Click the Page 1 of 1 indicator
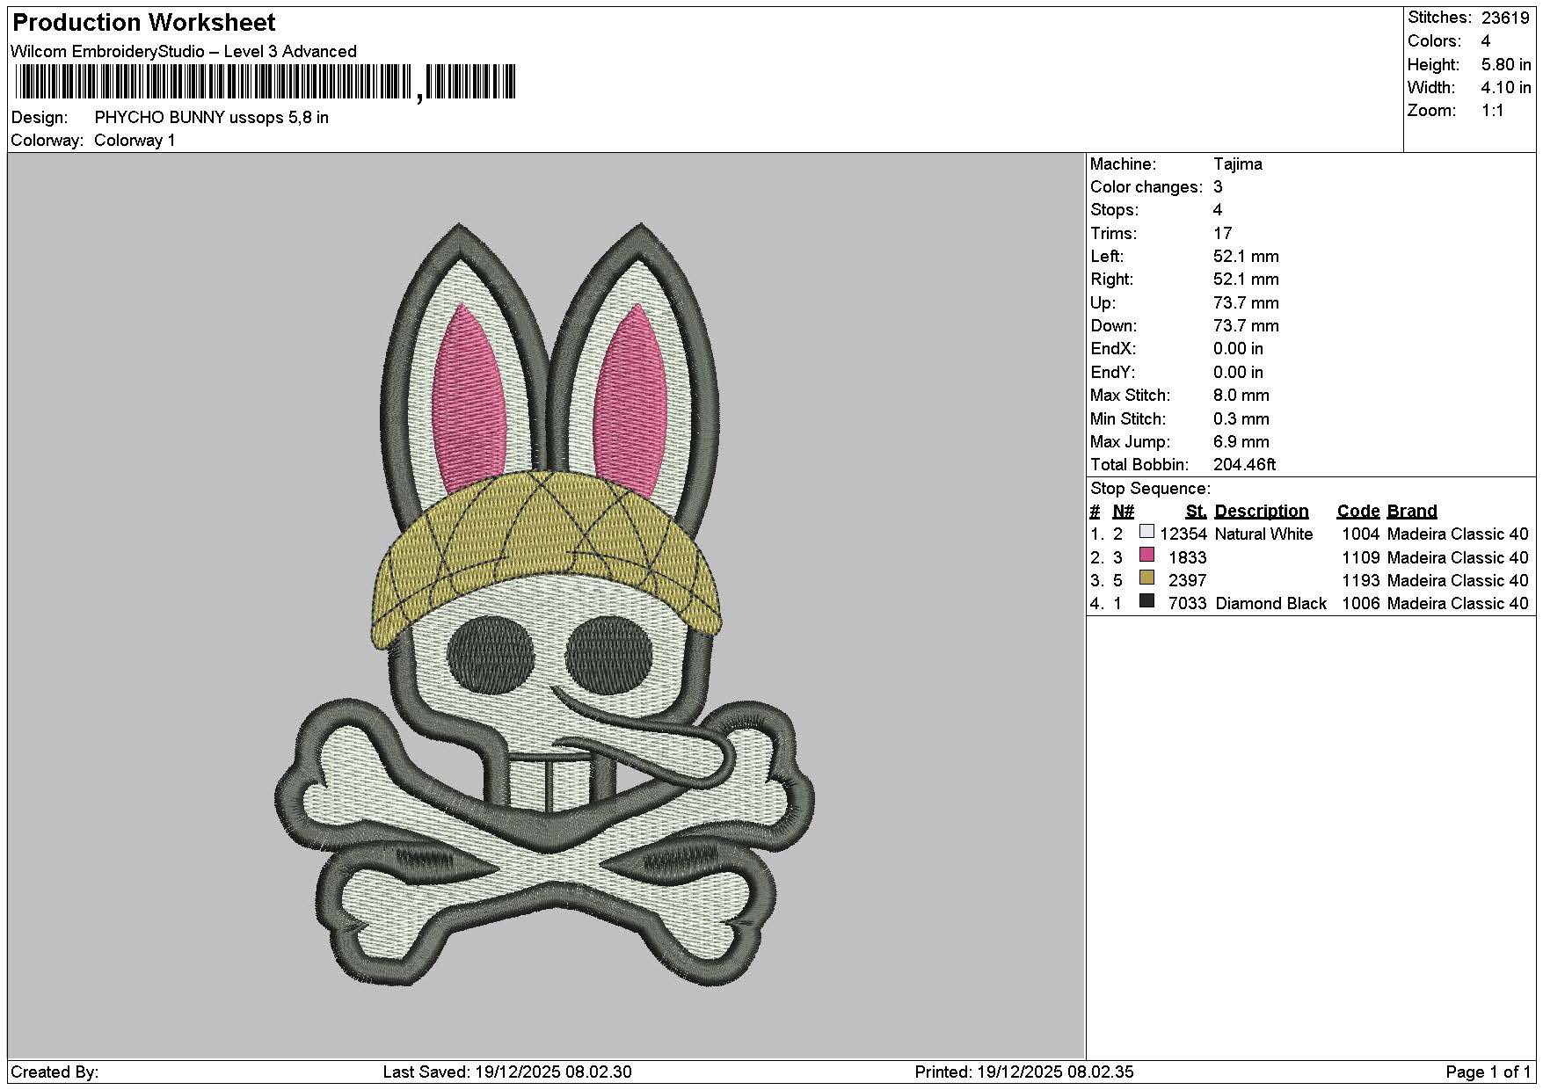 coord(1488,1072)
